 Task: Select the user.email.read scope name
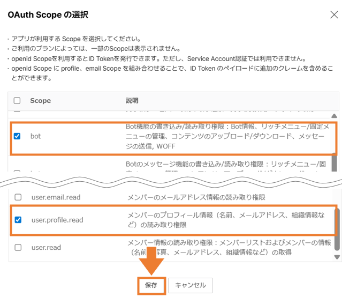(56, 197)
